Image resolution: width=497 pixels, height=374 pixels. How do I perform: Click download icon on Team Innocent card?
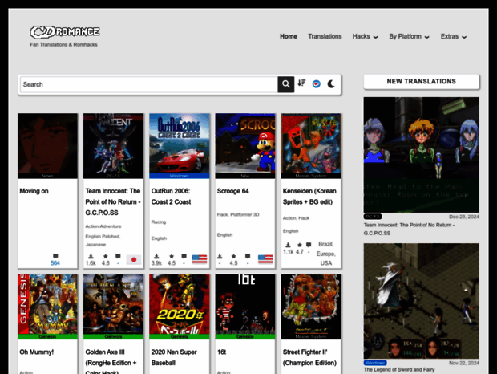(91, 256)
